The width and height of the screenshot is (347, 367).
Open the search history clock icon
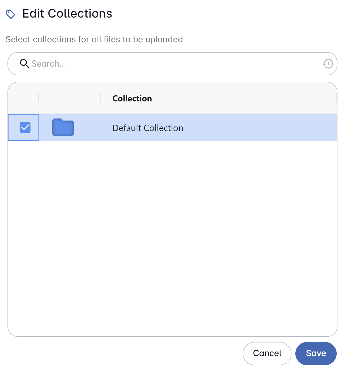[x=328, y=63]
